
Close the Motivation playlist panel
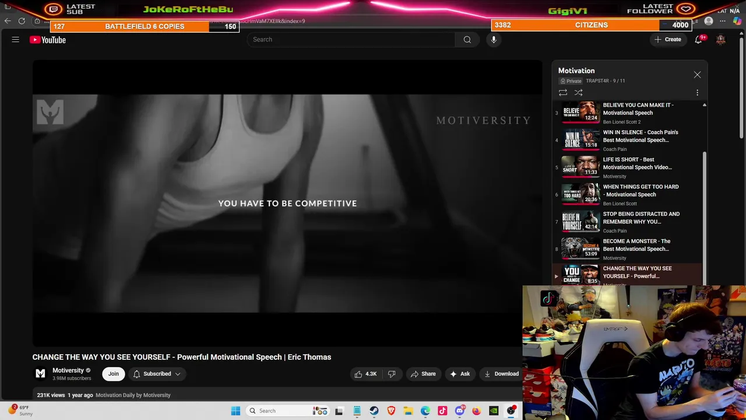click(697, 75)
